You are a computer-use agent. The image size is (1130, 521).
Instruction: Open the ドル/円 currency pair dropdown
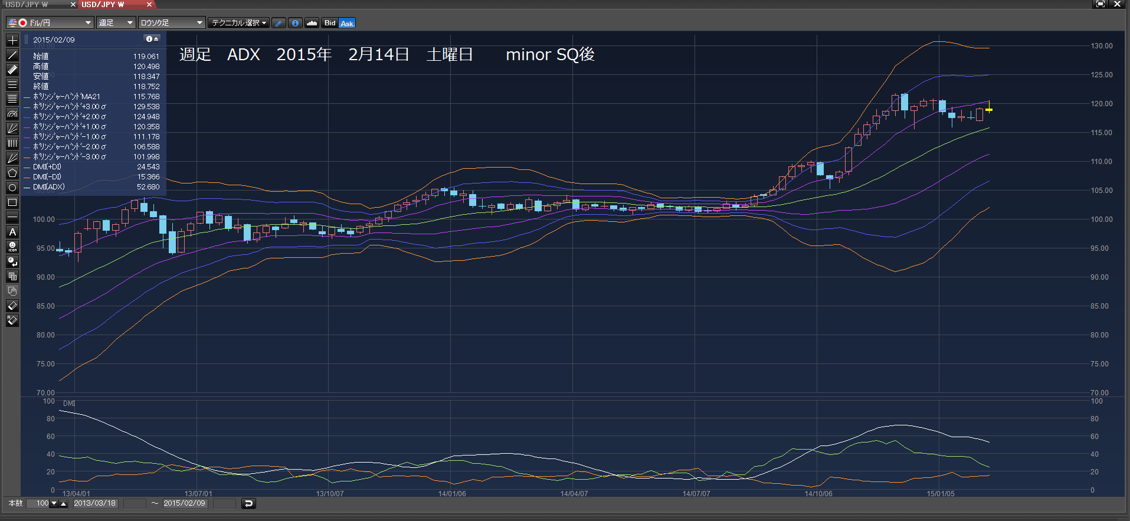tap(50, 23)
